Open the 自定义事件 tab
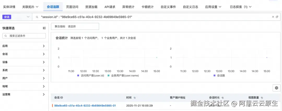The image size is (282, 111). click(168, 7)
